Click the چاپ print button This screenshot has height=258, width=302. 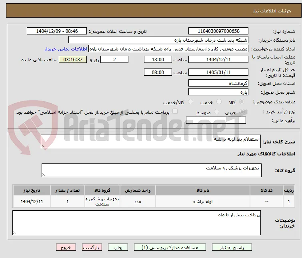(x=118, y=248)
